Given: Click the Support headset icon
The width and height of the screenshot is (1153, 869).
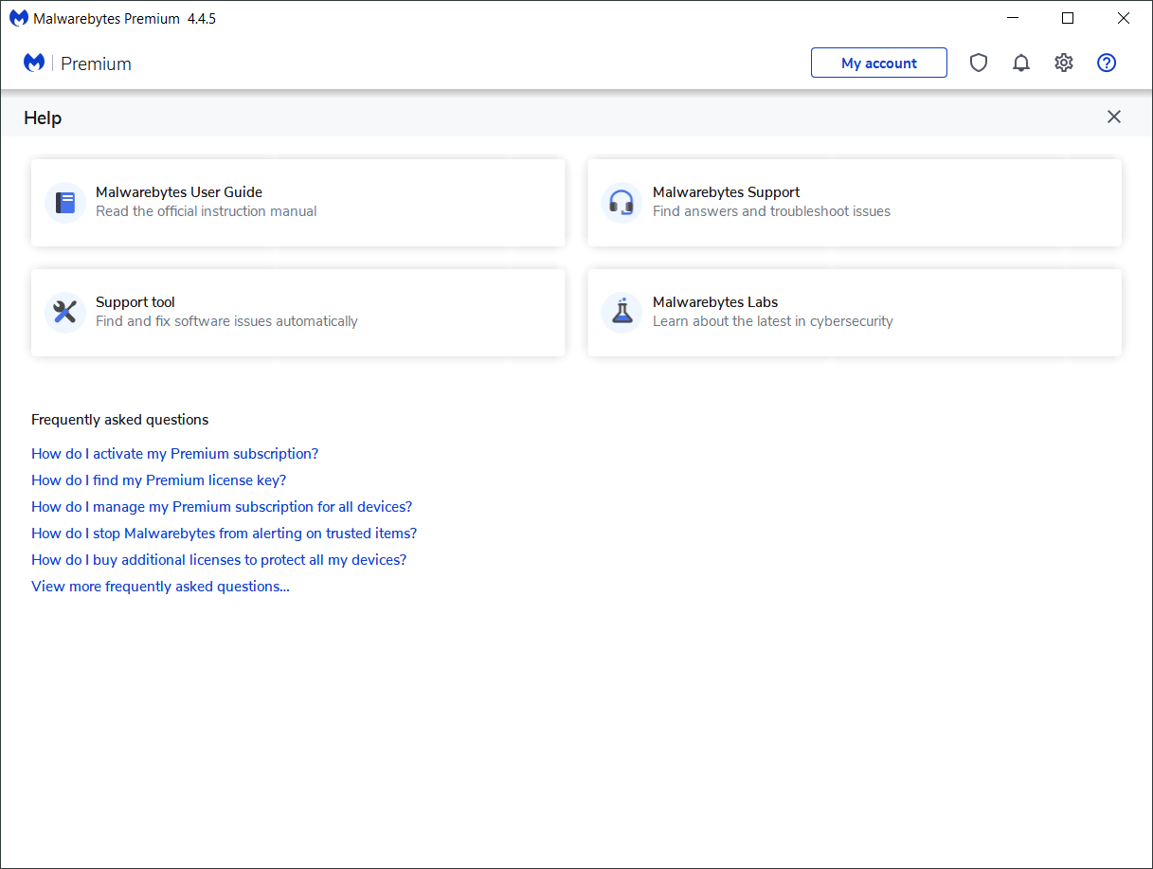Looking at the screenshot, I should [622, 202].
